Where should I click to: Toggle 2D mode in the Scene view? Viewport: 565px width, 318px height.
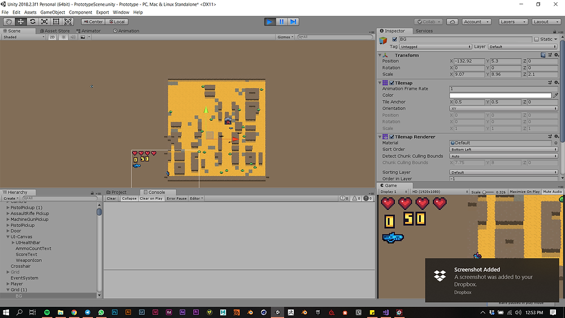pos(52,37)
